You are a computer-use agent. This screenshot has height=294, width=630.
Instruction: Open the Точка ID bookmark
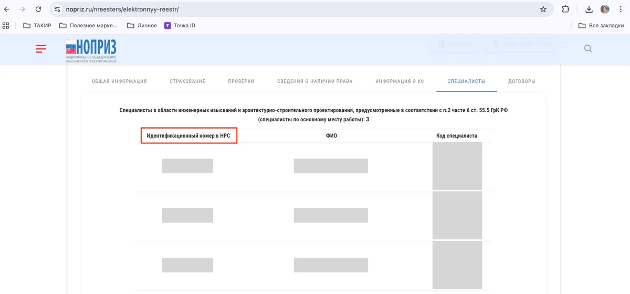coord(180,25)
